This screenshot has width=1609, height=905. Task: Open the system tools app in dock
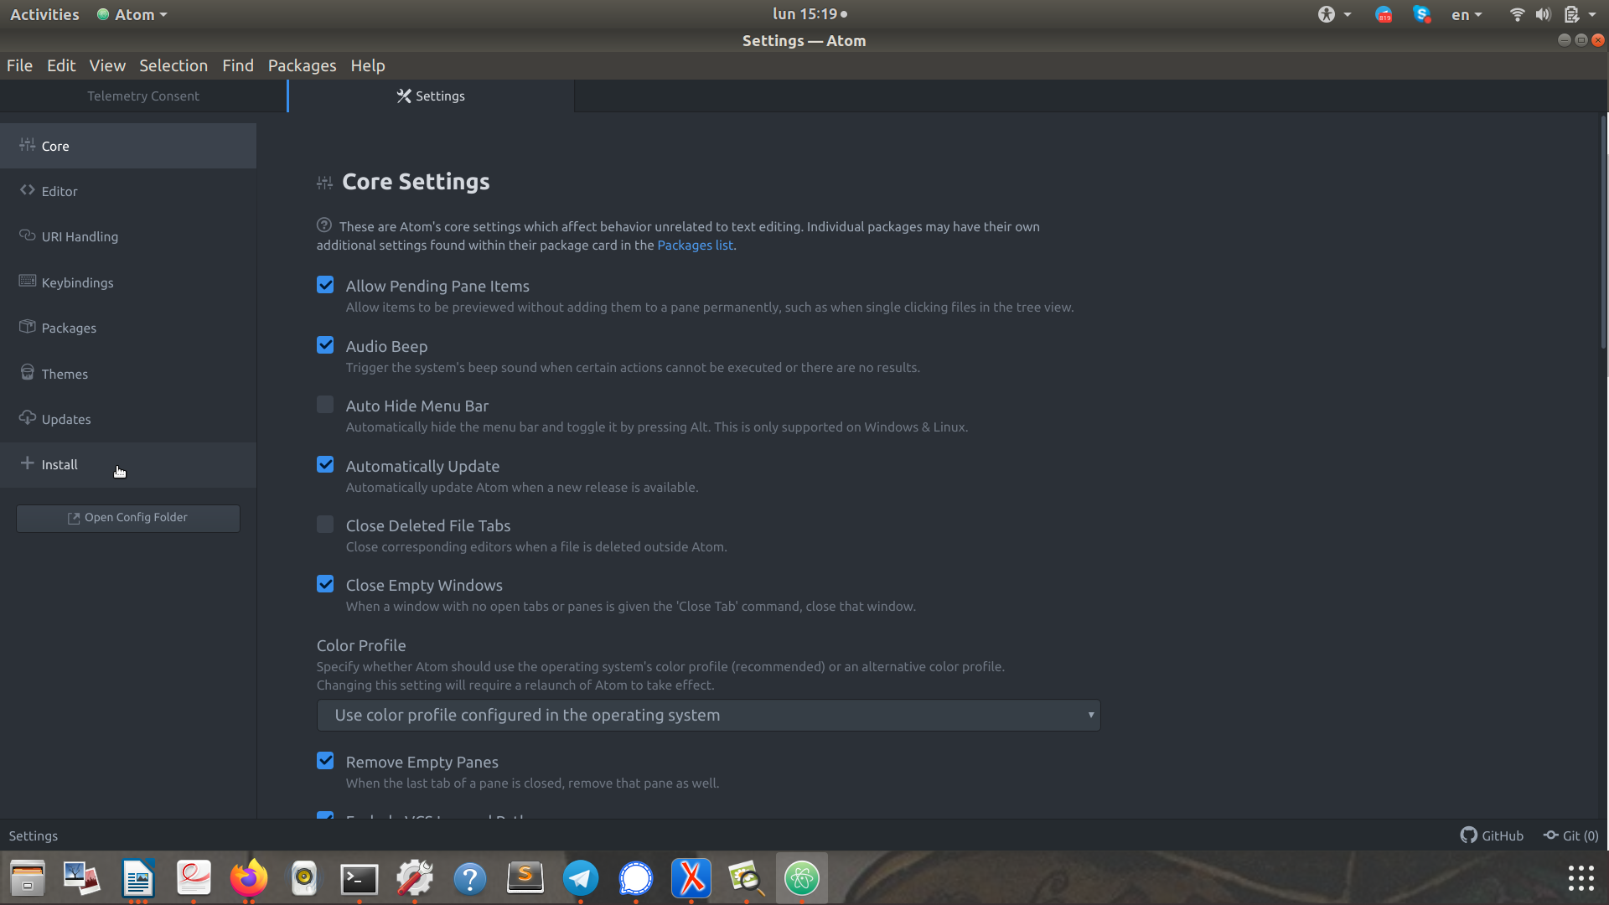[x=415, y=878]
